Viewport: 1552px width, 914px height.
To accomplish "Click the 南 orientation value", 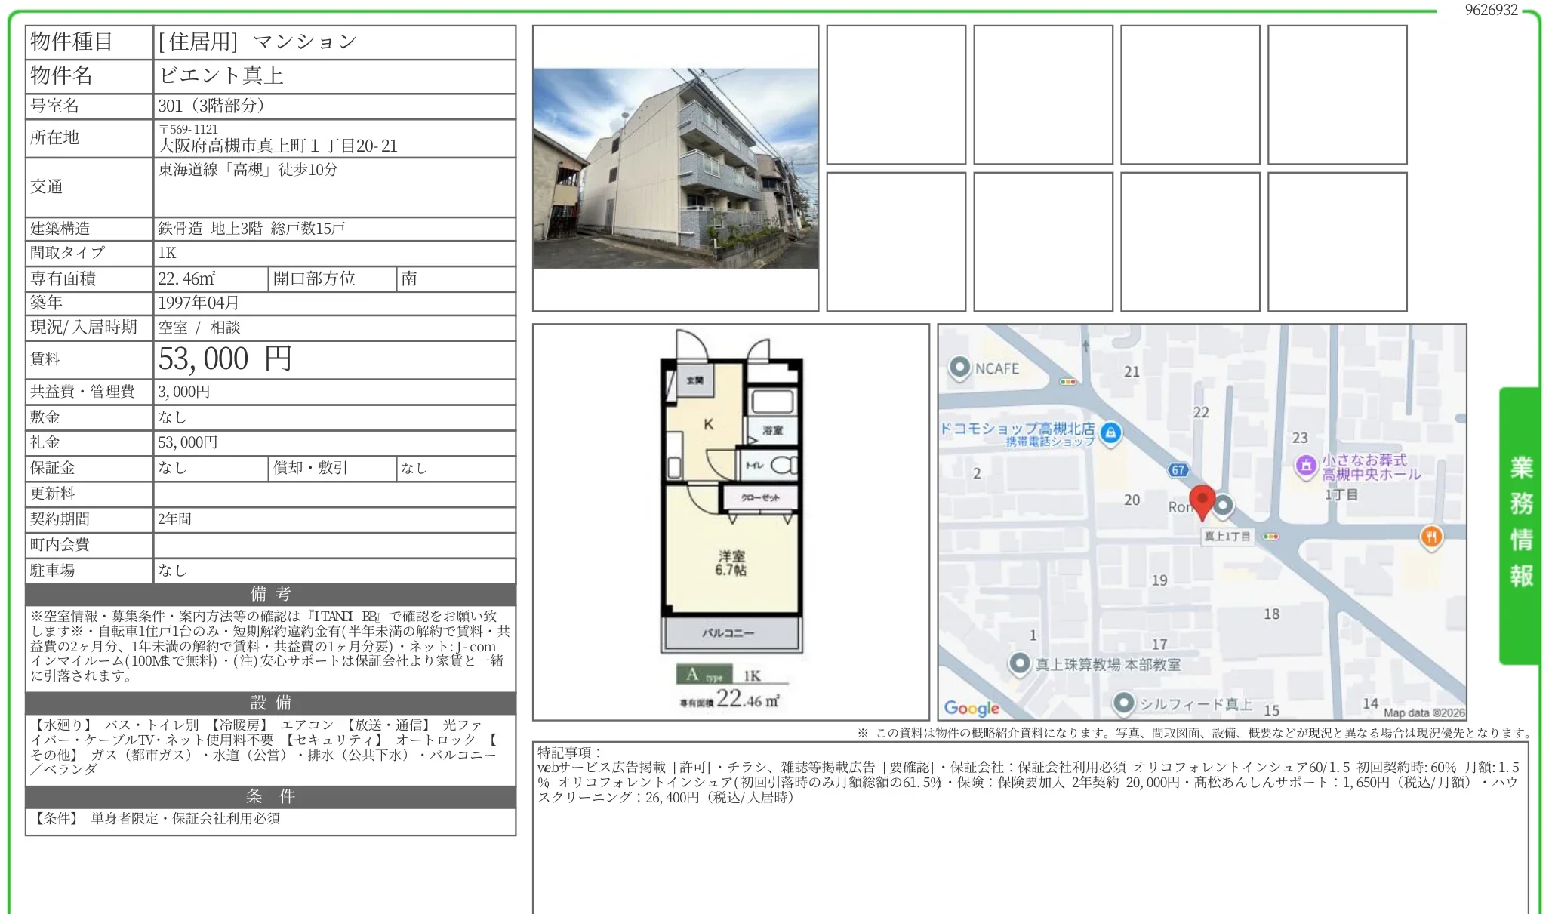I will pos(409,279).
